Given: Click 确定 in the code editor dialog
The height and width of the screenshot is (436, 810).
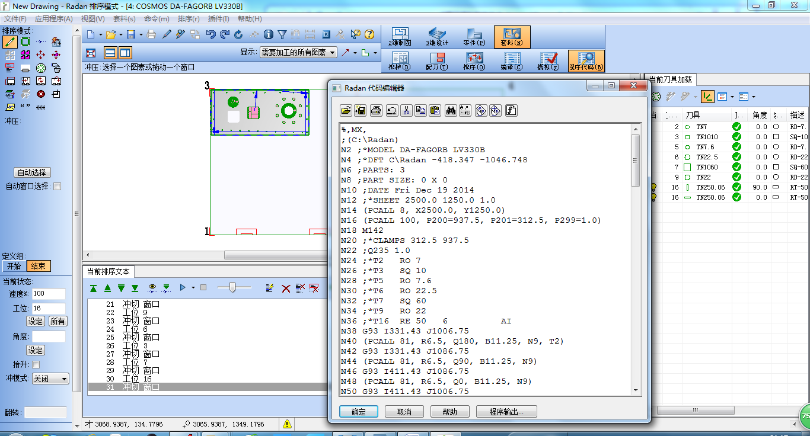Looking at the screenshot, I should 359,412.
